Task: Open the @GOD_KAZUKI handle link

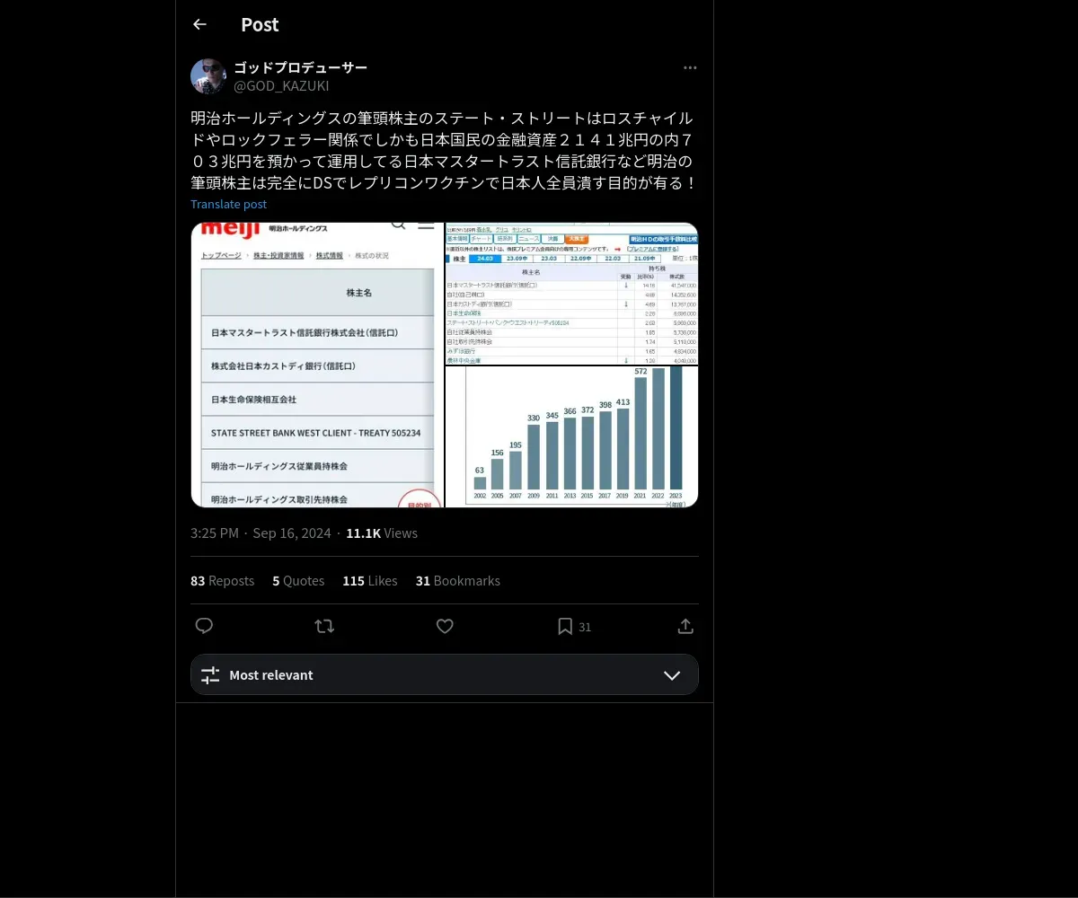Action: pos(281,86)
